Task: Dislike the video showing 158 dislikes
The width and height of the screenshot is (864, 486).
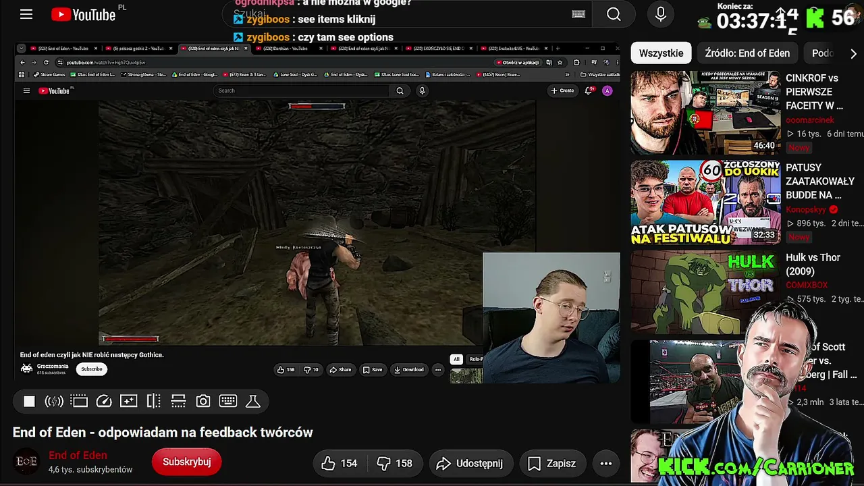Action: coord(395,463)
